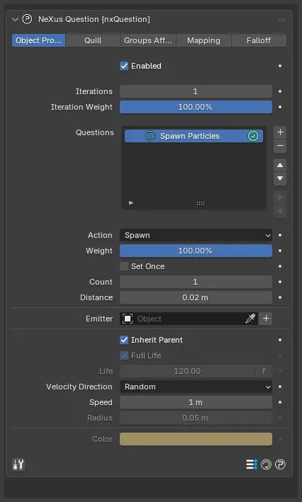
Task: Toggle the Enabled checkbox
Action: 124,66
